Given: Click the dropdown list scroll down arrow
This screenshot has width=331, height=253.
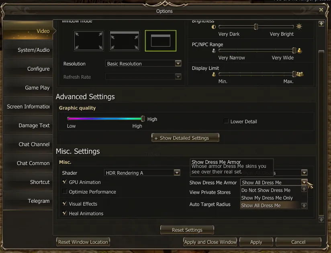Looking at the screenshot, I should [x=304, y=205].
